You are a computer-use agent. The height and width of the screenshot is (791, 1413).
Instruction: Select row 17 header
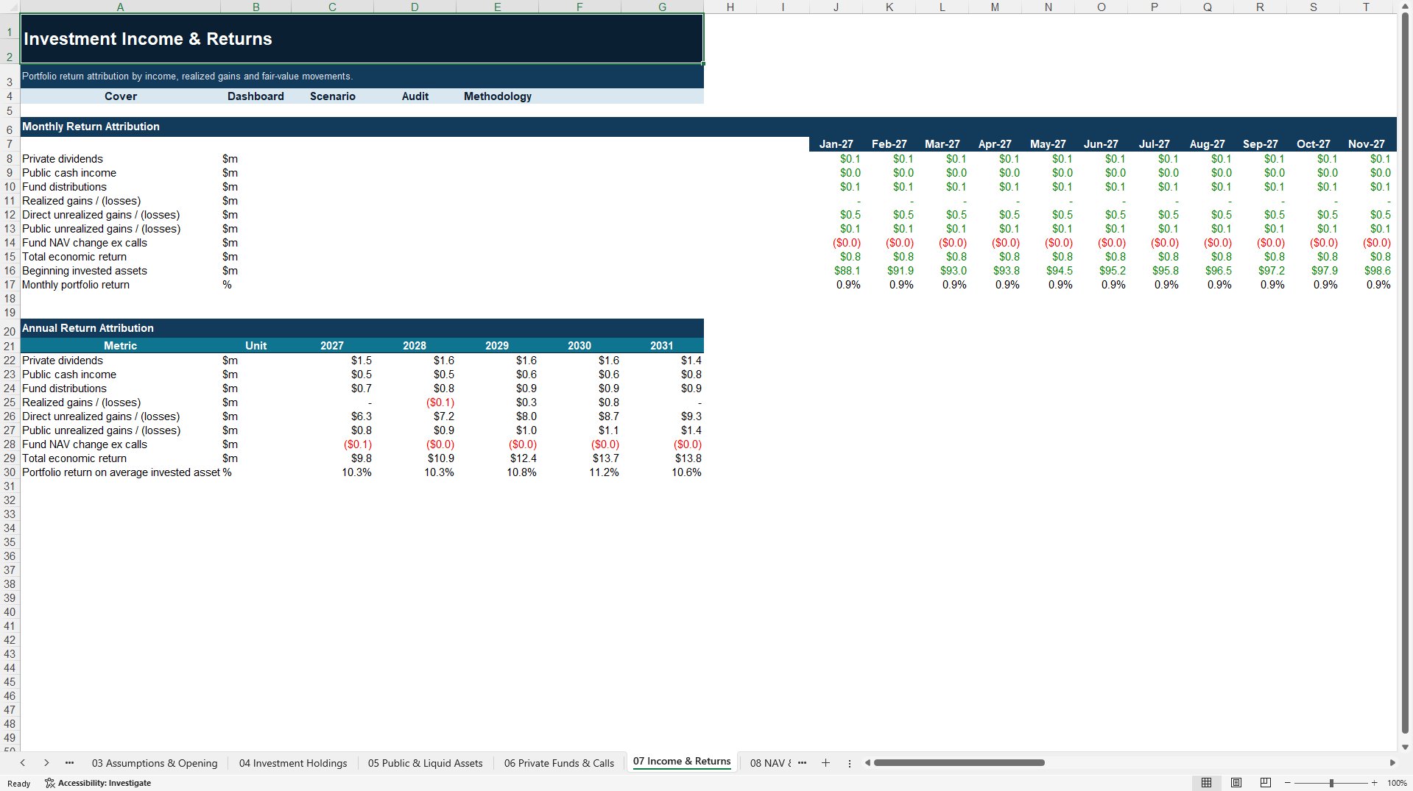pos(10,285)
